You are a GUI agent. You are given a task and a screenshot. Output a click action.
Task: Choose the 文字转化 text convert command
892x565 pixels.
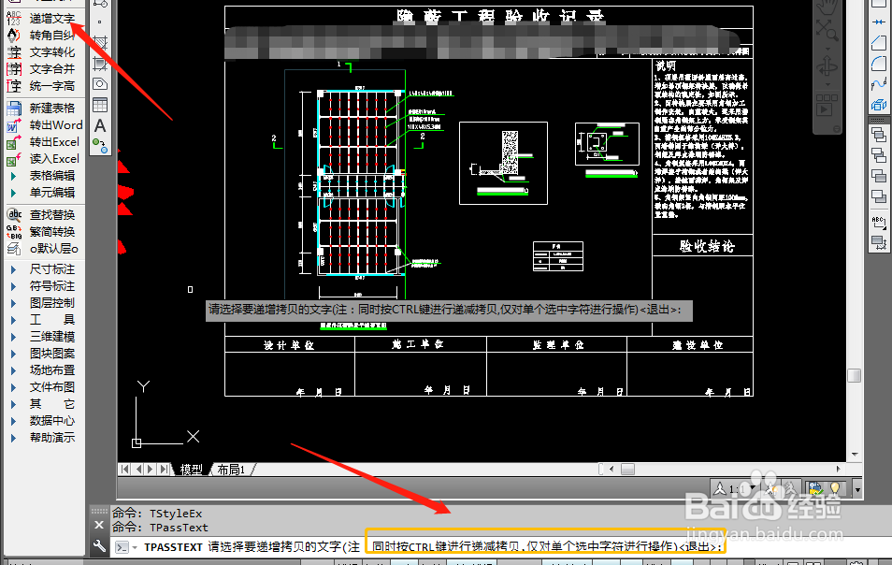click(41, 52)
